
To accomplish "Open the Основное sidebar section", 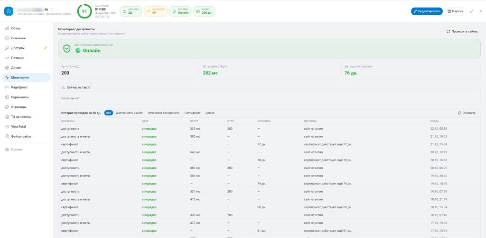I will pyautogui.click(x=27, y=38).
